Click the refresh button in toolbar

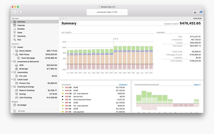pyautogui.click(x=19, y=12)
